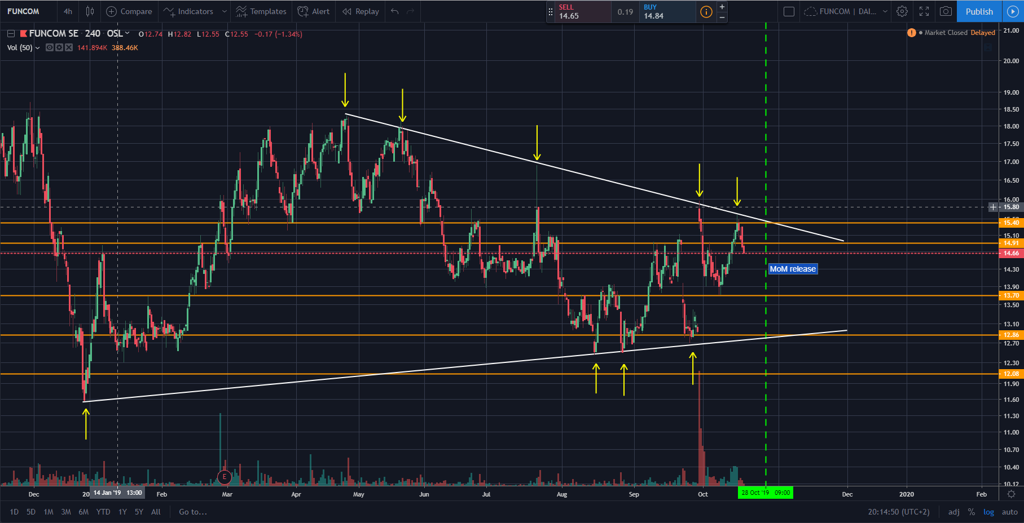This screenshot has width=1024, height=523.
Task: Take a chart snapshot with camera icon
Action: (x=946, y=11)
